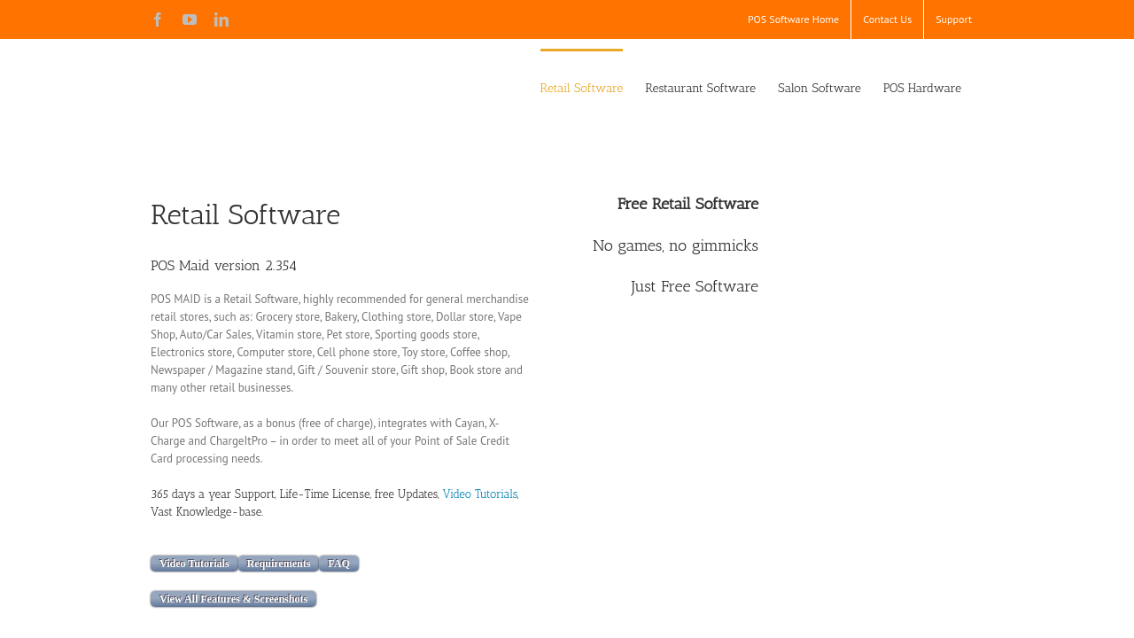Navigate to Salon Software

[x=819, y=88]
